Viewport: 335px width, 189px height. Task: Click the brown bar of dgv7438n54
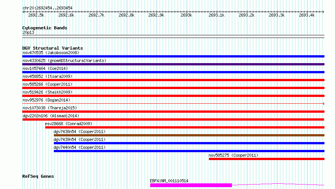coord(189,135)
